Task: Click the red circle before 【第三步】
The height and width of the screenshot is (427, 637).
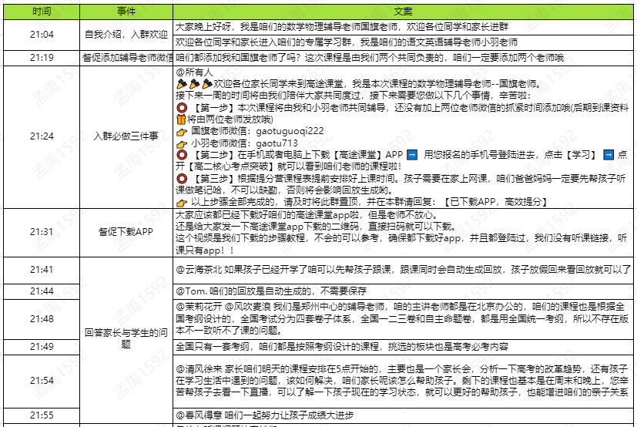Action: click(x=182, y=179)
